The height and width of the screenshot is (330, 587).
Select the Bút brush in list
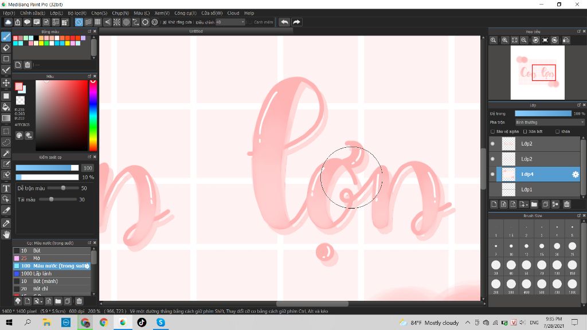(x=52, y=251)
